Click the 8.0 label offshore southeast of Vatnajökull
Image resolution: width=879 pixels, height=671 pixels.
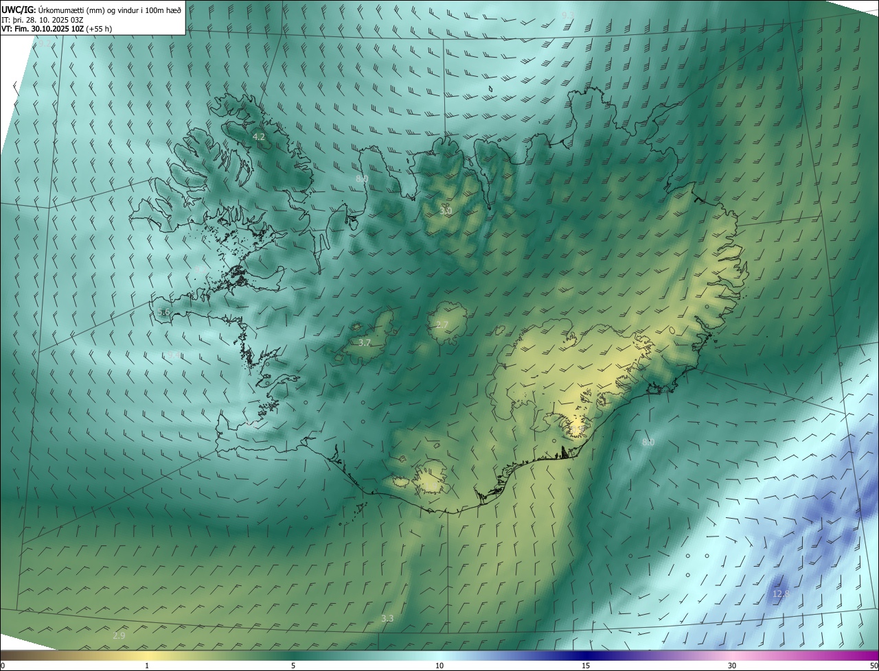(x=648, y=443)
